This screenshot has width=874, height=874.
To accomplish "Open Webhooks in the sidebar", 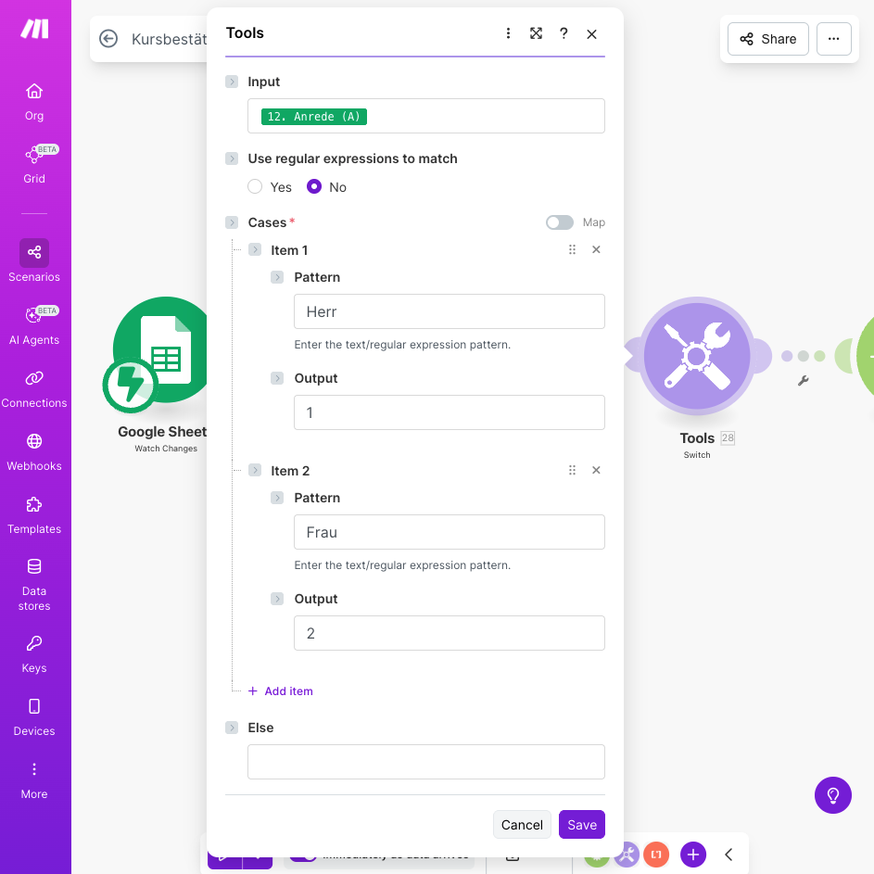I will click(34, 452).
